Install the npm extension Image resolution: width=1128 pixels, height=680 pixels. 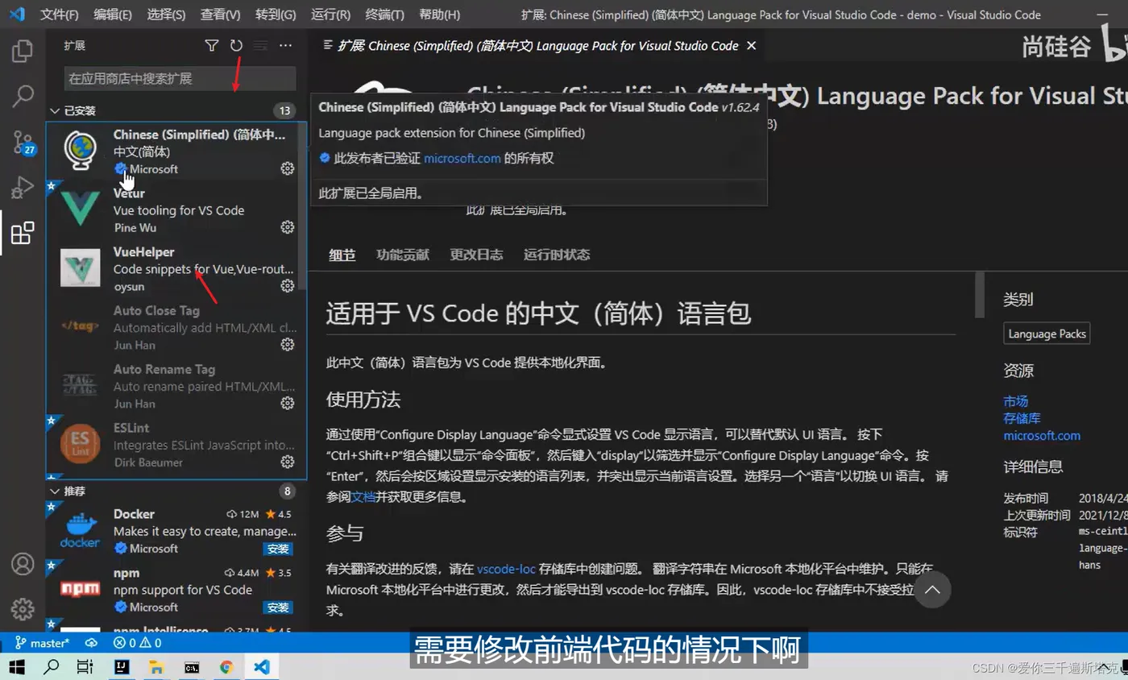(278, 607)
